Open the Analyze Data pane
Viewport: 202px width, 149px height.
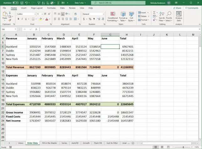click(179, 16)
